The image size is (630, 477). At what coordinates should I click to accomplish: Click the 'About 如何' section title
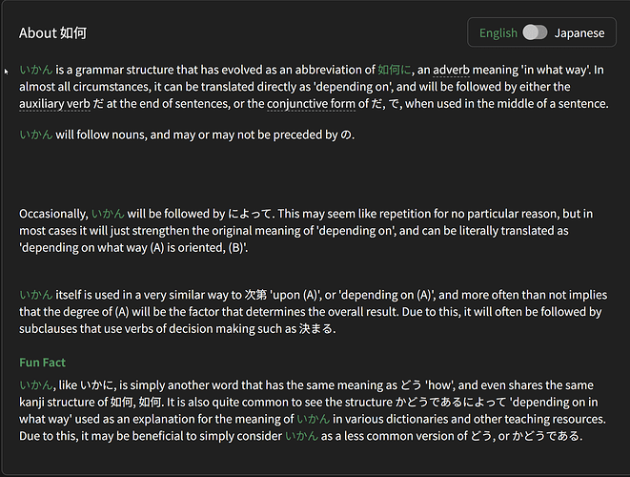[x=52, y=33]
